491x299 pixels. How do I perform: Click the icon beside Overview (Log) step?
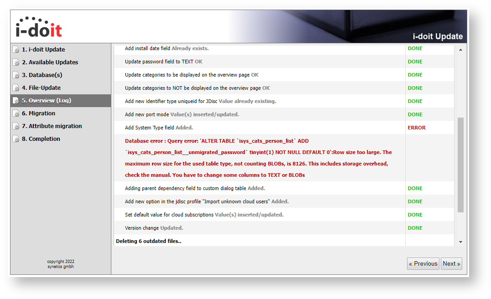click(x=16, y=101)
